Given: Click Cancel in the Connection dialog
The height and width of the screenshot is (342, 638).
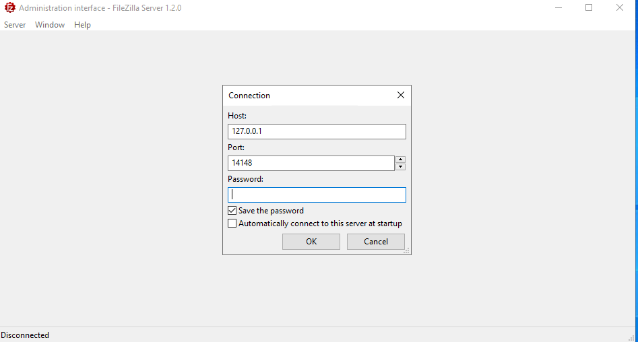Looking at the screenshot, I should point(375,242).
